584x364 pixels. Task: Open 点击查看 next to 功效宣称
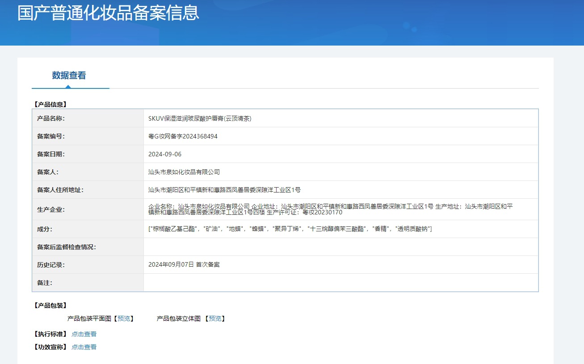[84, 347]
